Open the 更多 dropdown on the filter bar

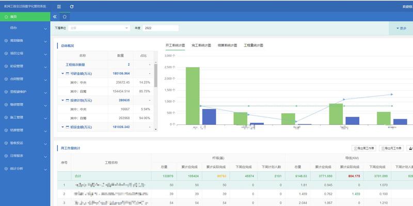click(401, 28)
